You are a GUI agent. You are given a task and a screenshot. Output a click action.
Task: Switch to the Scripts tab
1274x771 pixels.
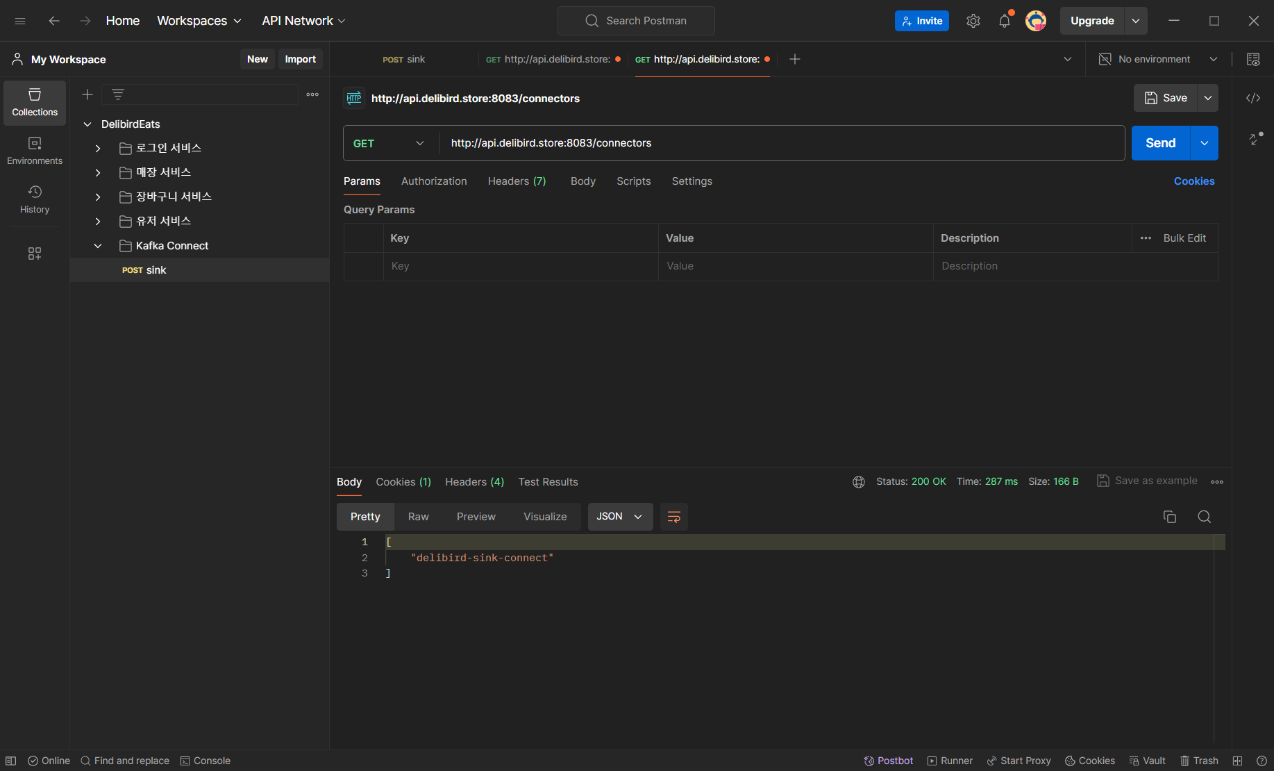pyautogui.click(x=634, y=181)
